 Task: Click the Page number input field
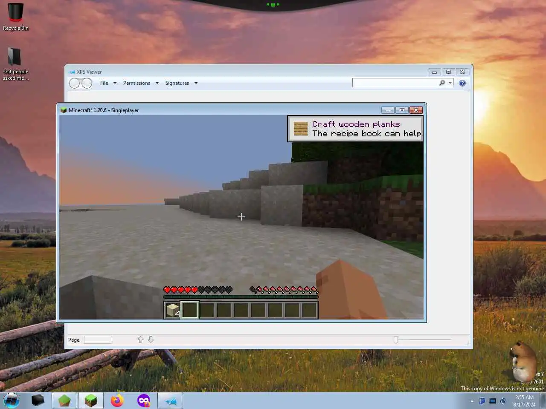pyautogui.click(x=98, y=340)
